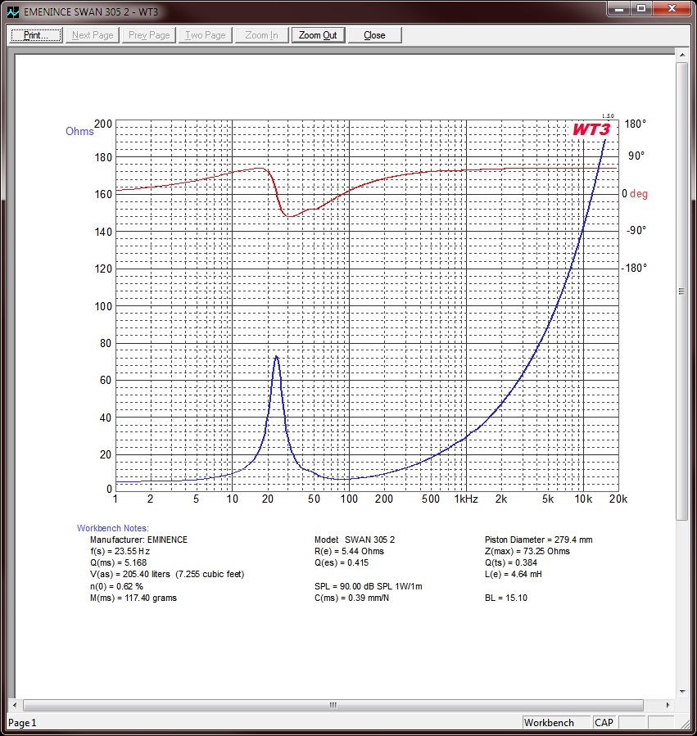The height and width of the screenshot is (736, 697).
Task: Click the 'L(e) = 4.64 mH' value
Action: [514, 574]
